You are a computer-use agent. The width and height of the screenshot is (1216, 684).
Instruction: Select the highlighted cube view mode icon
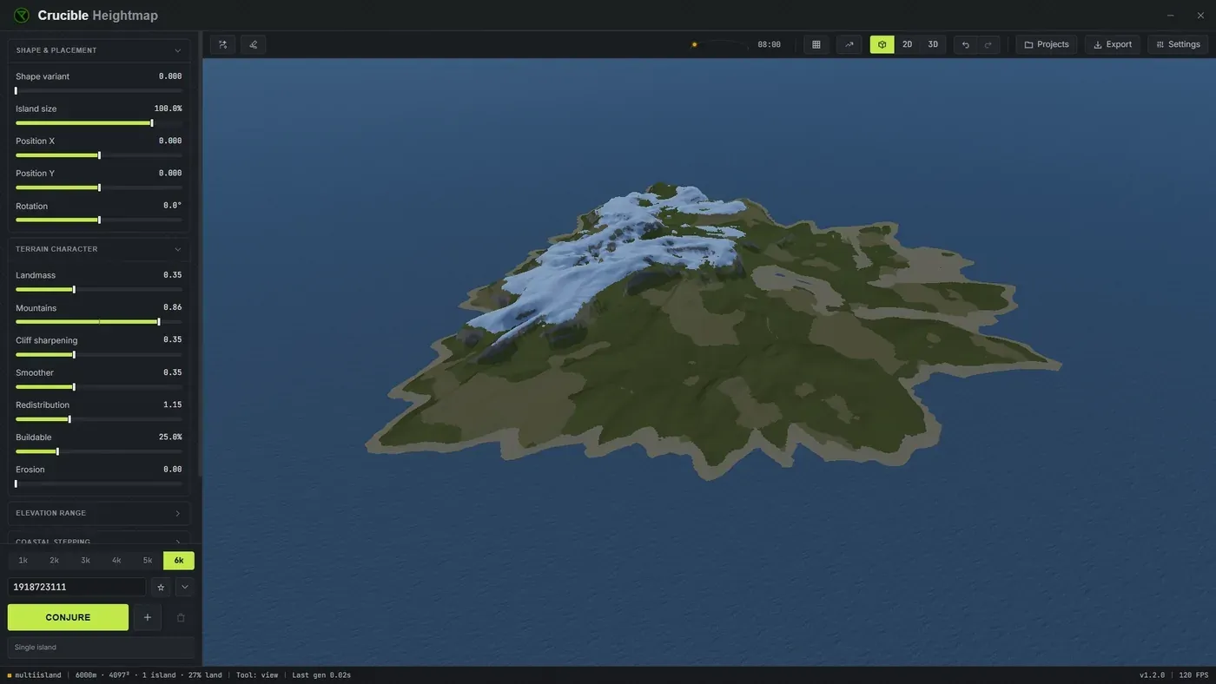882,44
